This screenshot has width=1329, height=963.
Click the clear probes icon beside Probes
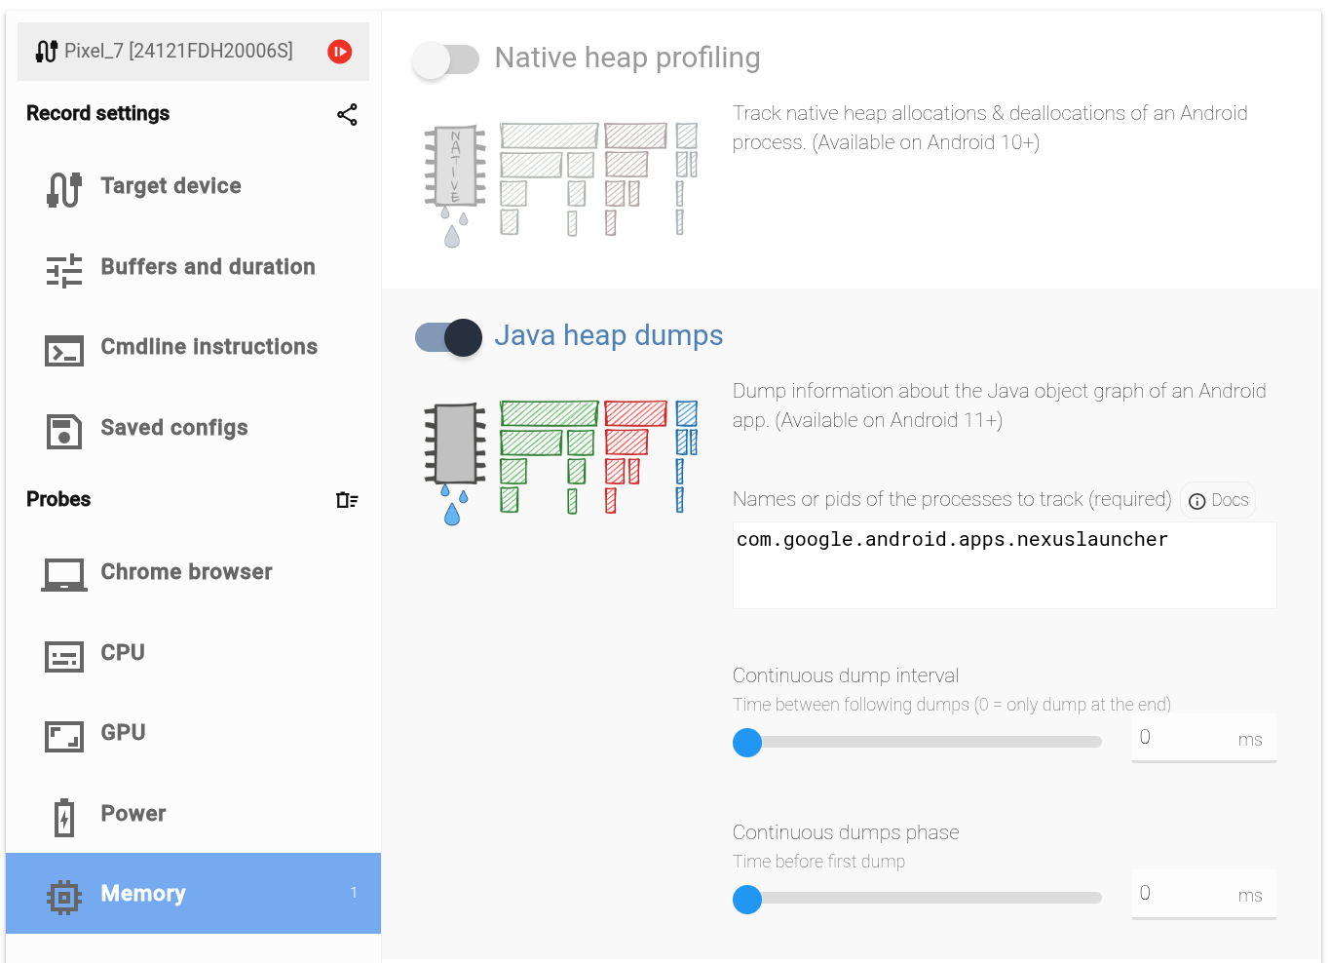tap(347, 500)
